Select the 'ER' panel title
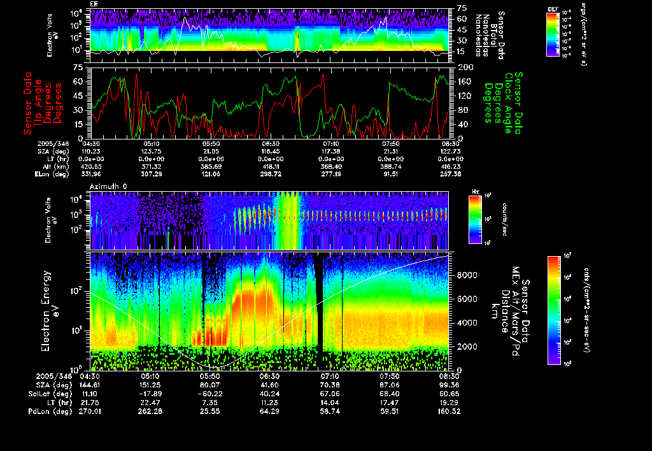 click(94, 4)
